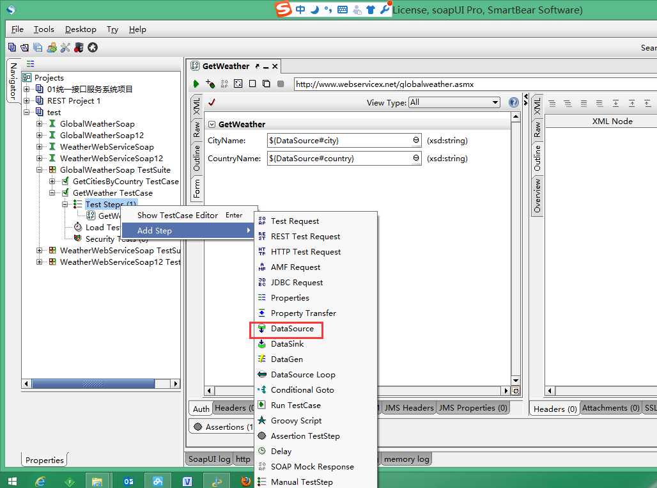Image resolution: width=657 pixels, height=488 pixels.
Task: Select DataSink in the Add Step submenu
Action: (287, 344)
